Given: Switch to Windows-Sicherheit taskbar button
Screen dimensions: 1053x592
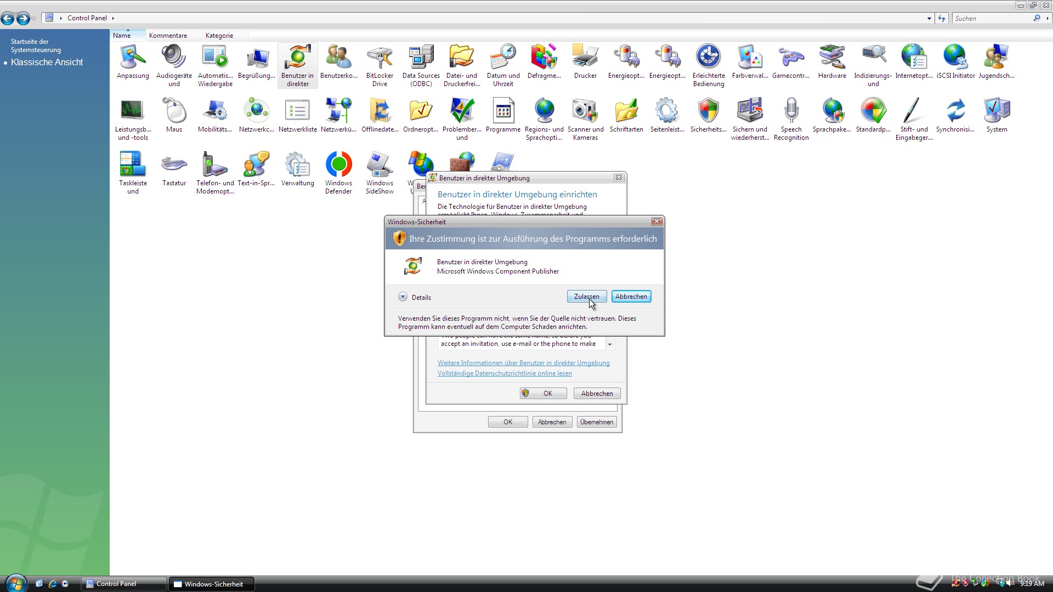Looking at the screenshot, I should 212,584.
